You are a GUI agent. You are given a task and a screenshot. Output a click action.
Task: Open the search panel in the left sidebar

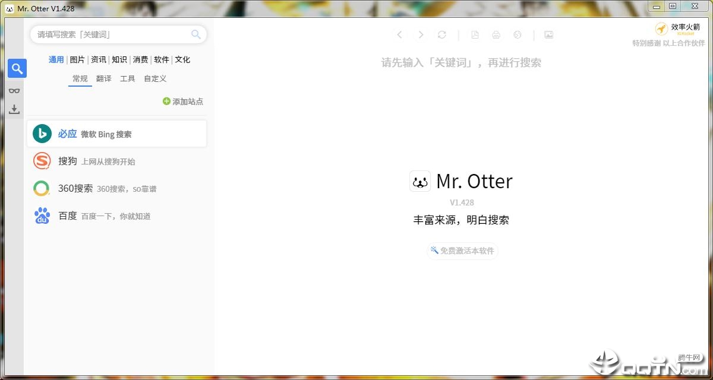pos(17,69)
